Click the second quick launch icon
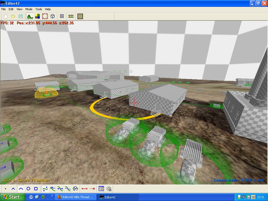This screenshot has height=201, width=268. [x=37, y=197]
